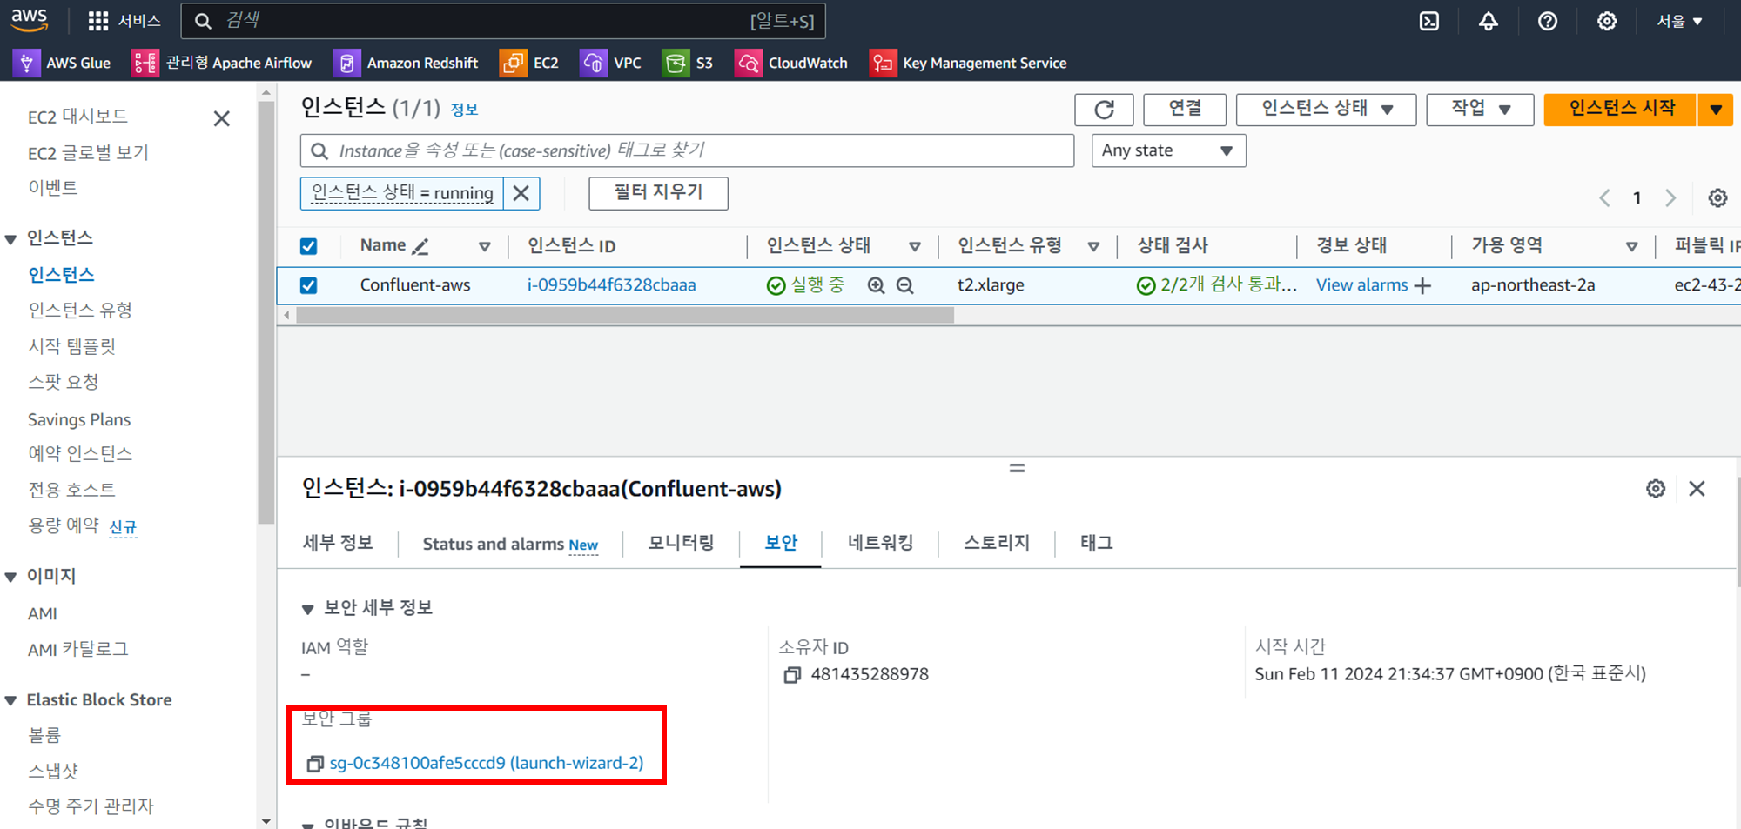The image size is (1741, 829).
Task: Copy the owner ID 481435288978
Action: point(792,675)
